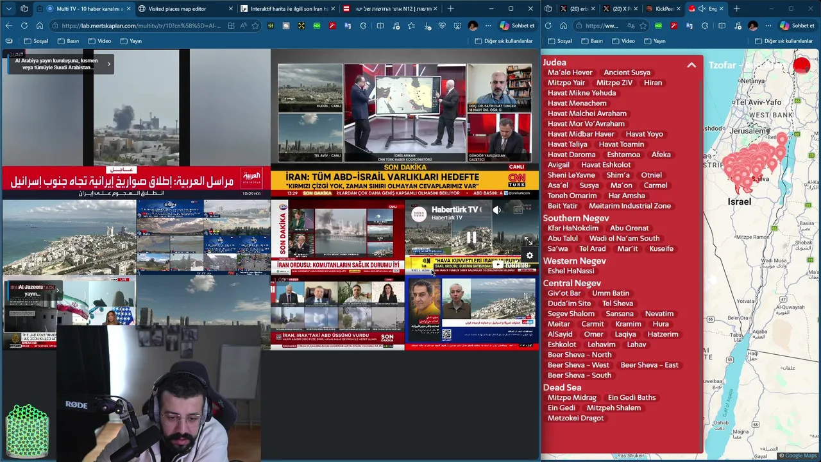Select 'Kfar HaNokdim' in Southern Negev

tap(573, 228)
